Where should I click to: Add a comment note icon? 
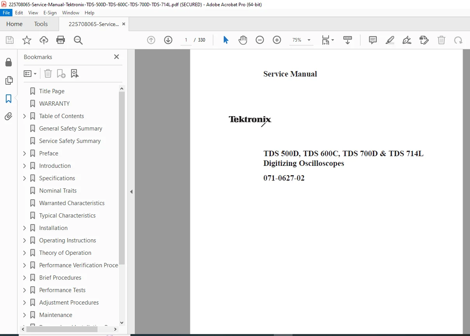click(x=373, y=40)
